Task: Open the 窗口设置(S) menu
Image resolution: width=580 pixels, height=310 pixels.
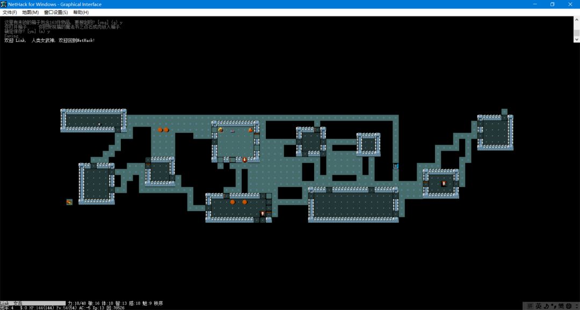Action: pos(56,12)
